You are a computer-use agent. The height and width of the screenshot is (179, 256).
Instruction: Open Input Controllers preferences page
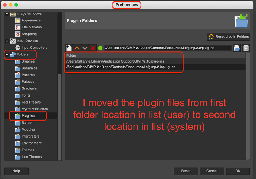34,48
